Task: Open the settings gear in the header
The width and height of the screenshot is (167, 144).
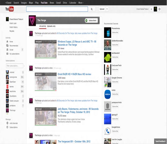Action: (x=160, y=9)
